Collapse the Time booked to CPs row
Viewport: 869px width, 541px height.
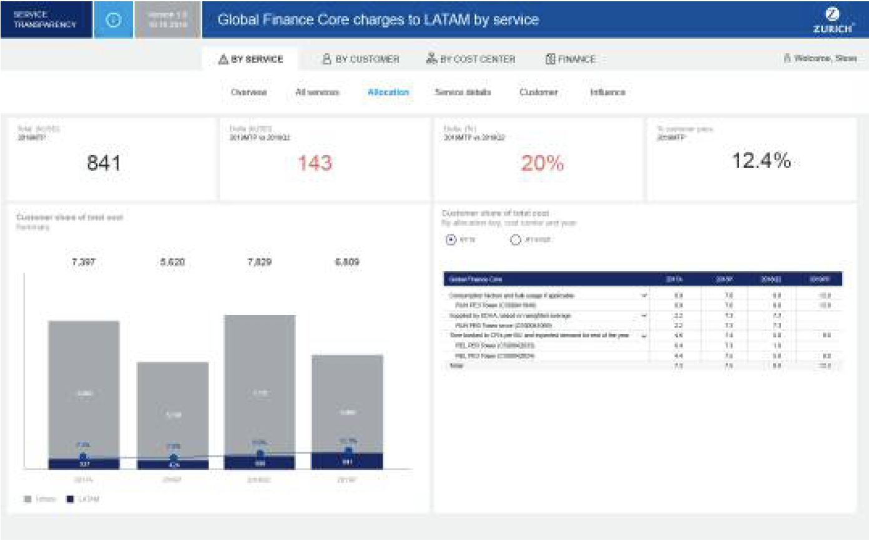click(x=644, y=336)
